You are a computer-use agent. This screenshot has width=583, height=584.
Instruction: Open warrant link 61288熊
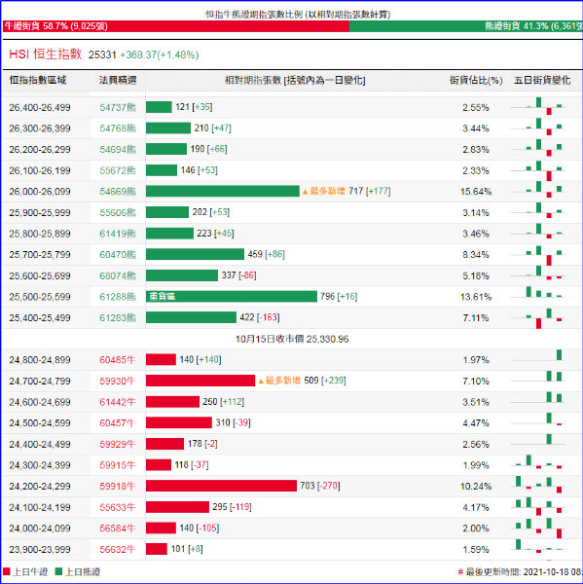[118, 297]
